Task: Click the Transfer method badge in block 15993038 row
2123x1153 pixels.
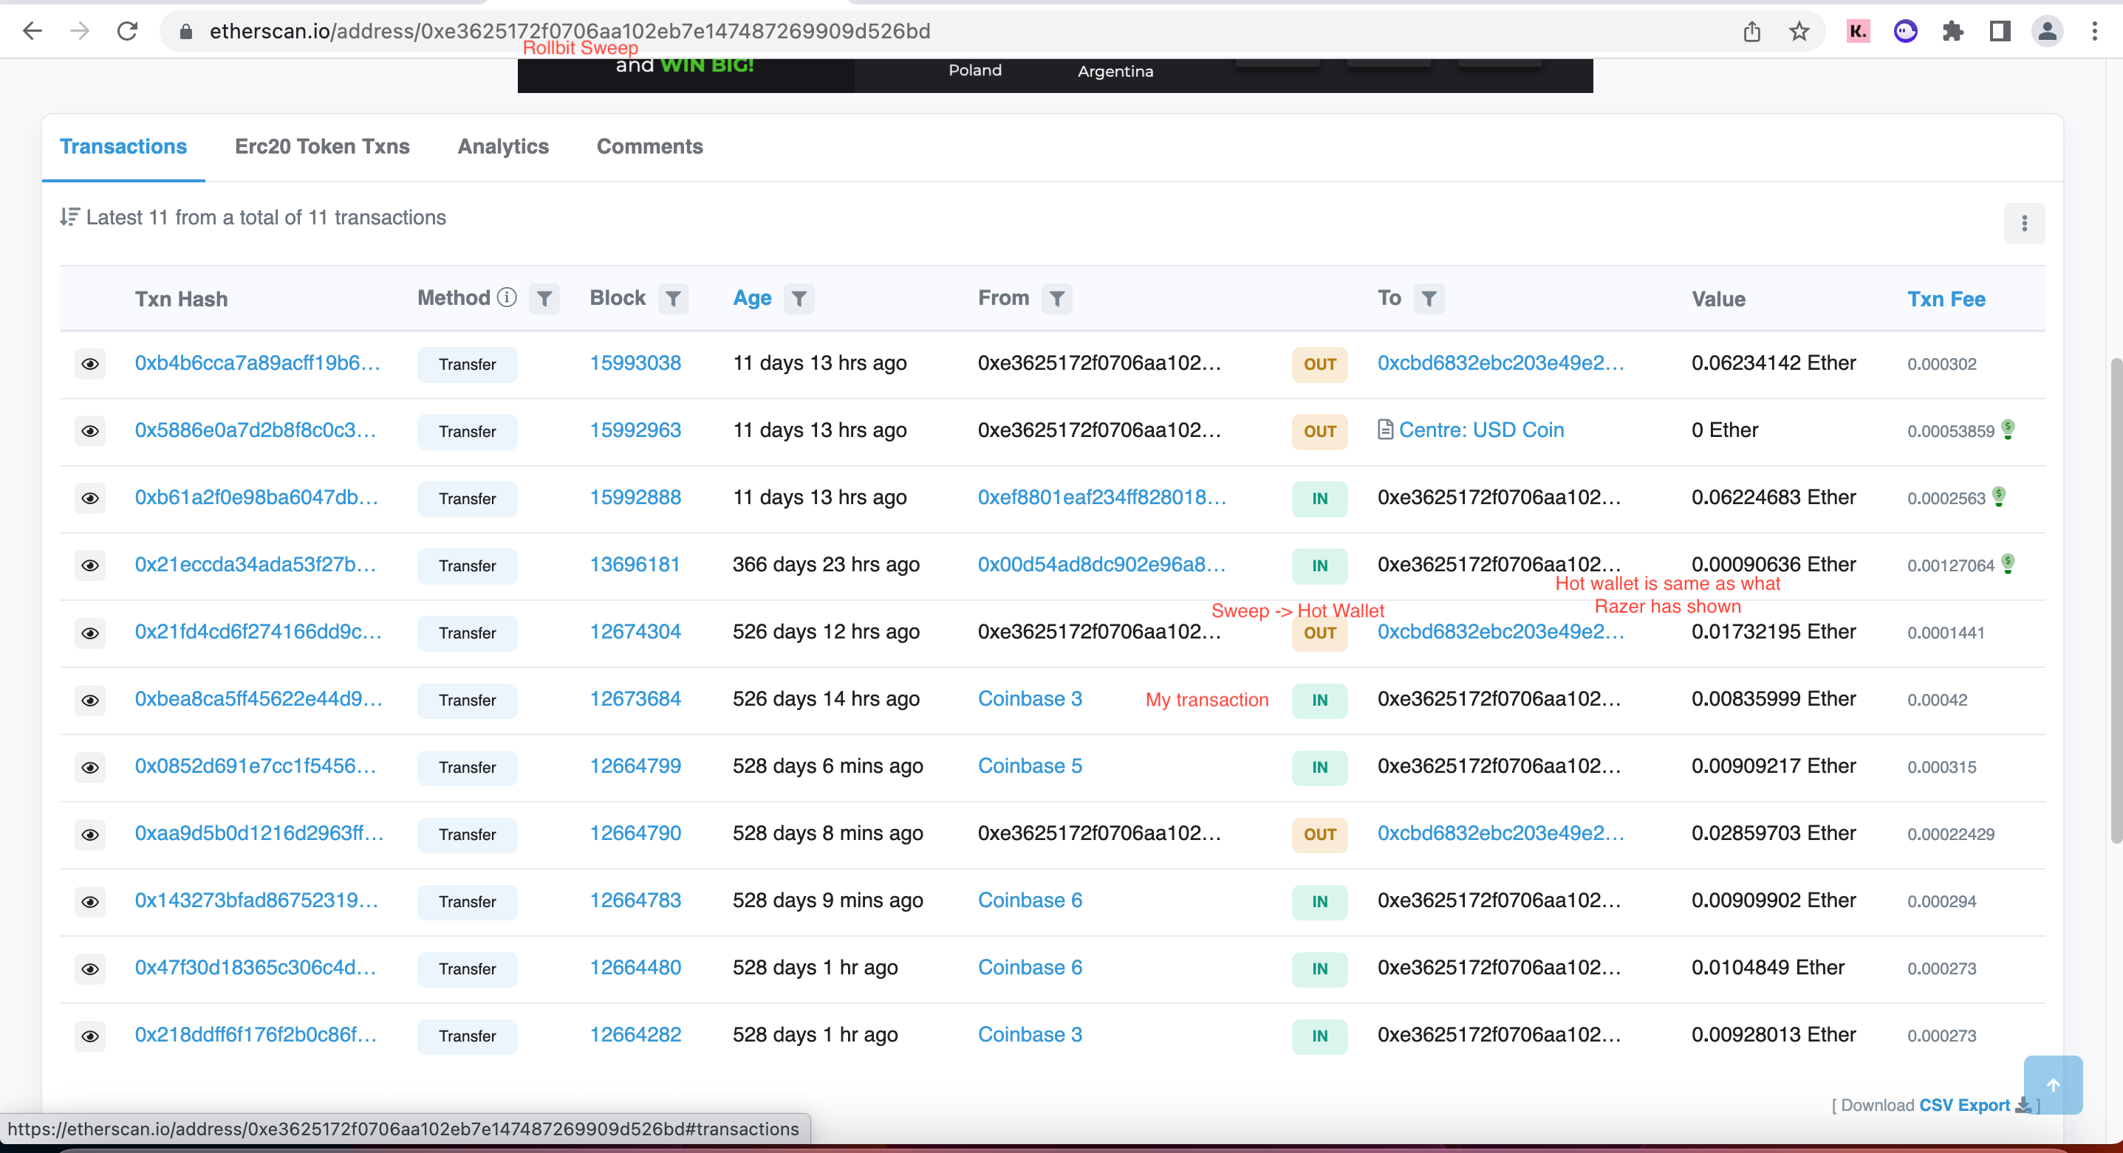Action: pos(468,364)
